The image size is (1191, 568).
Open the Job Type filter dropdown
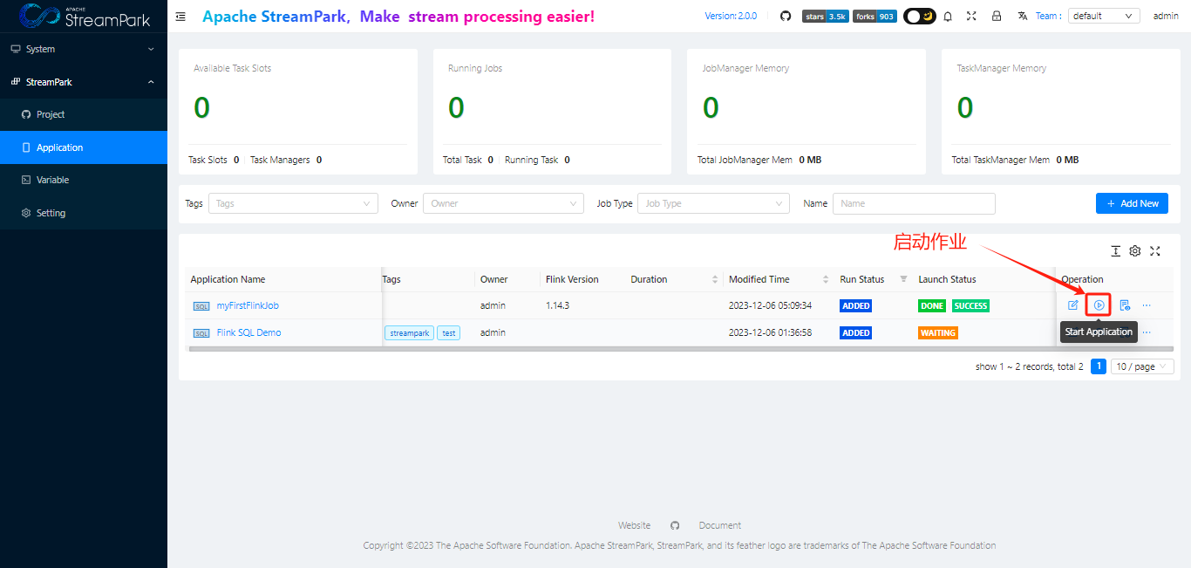tap(713, 203)
